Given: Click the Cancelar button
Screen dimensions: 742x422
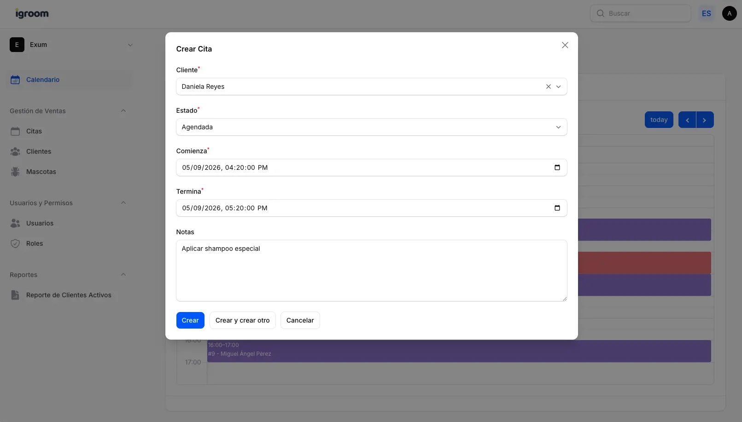Looking at the screenshot, I should click(x=300, y=320).
